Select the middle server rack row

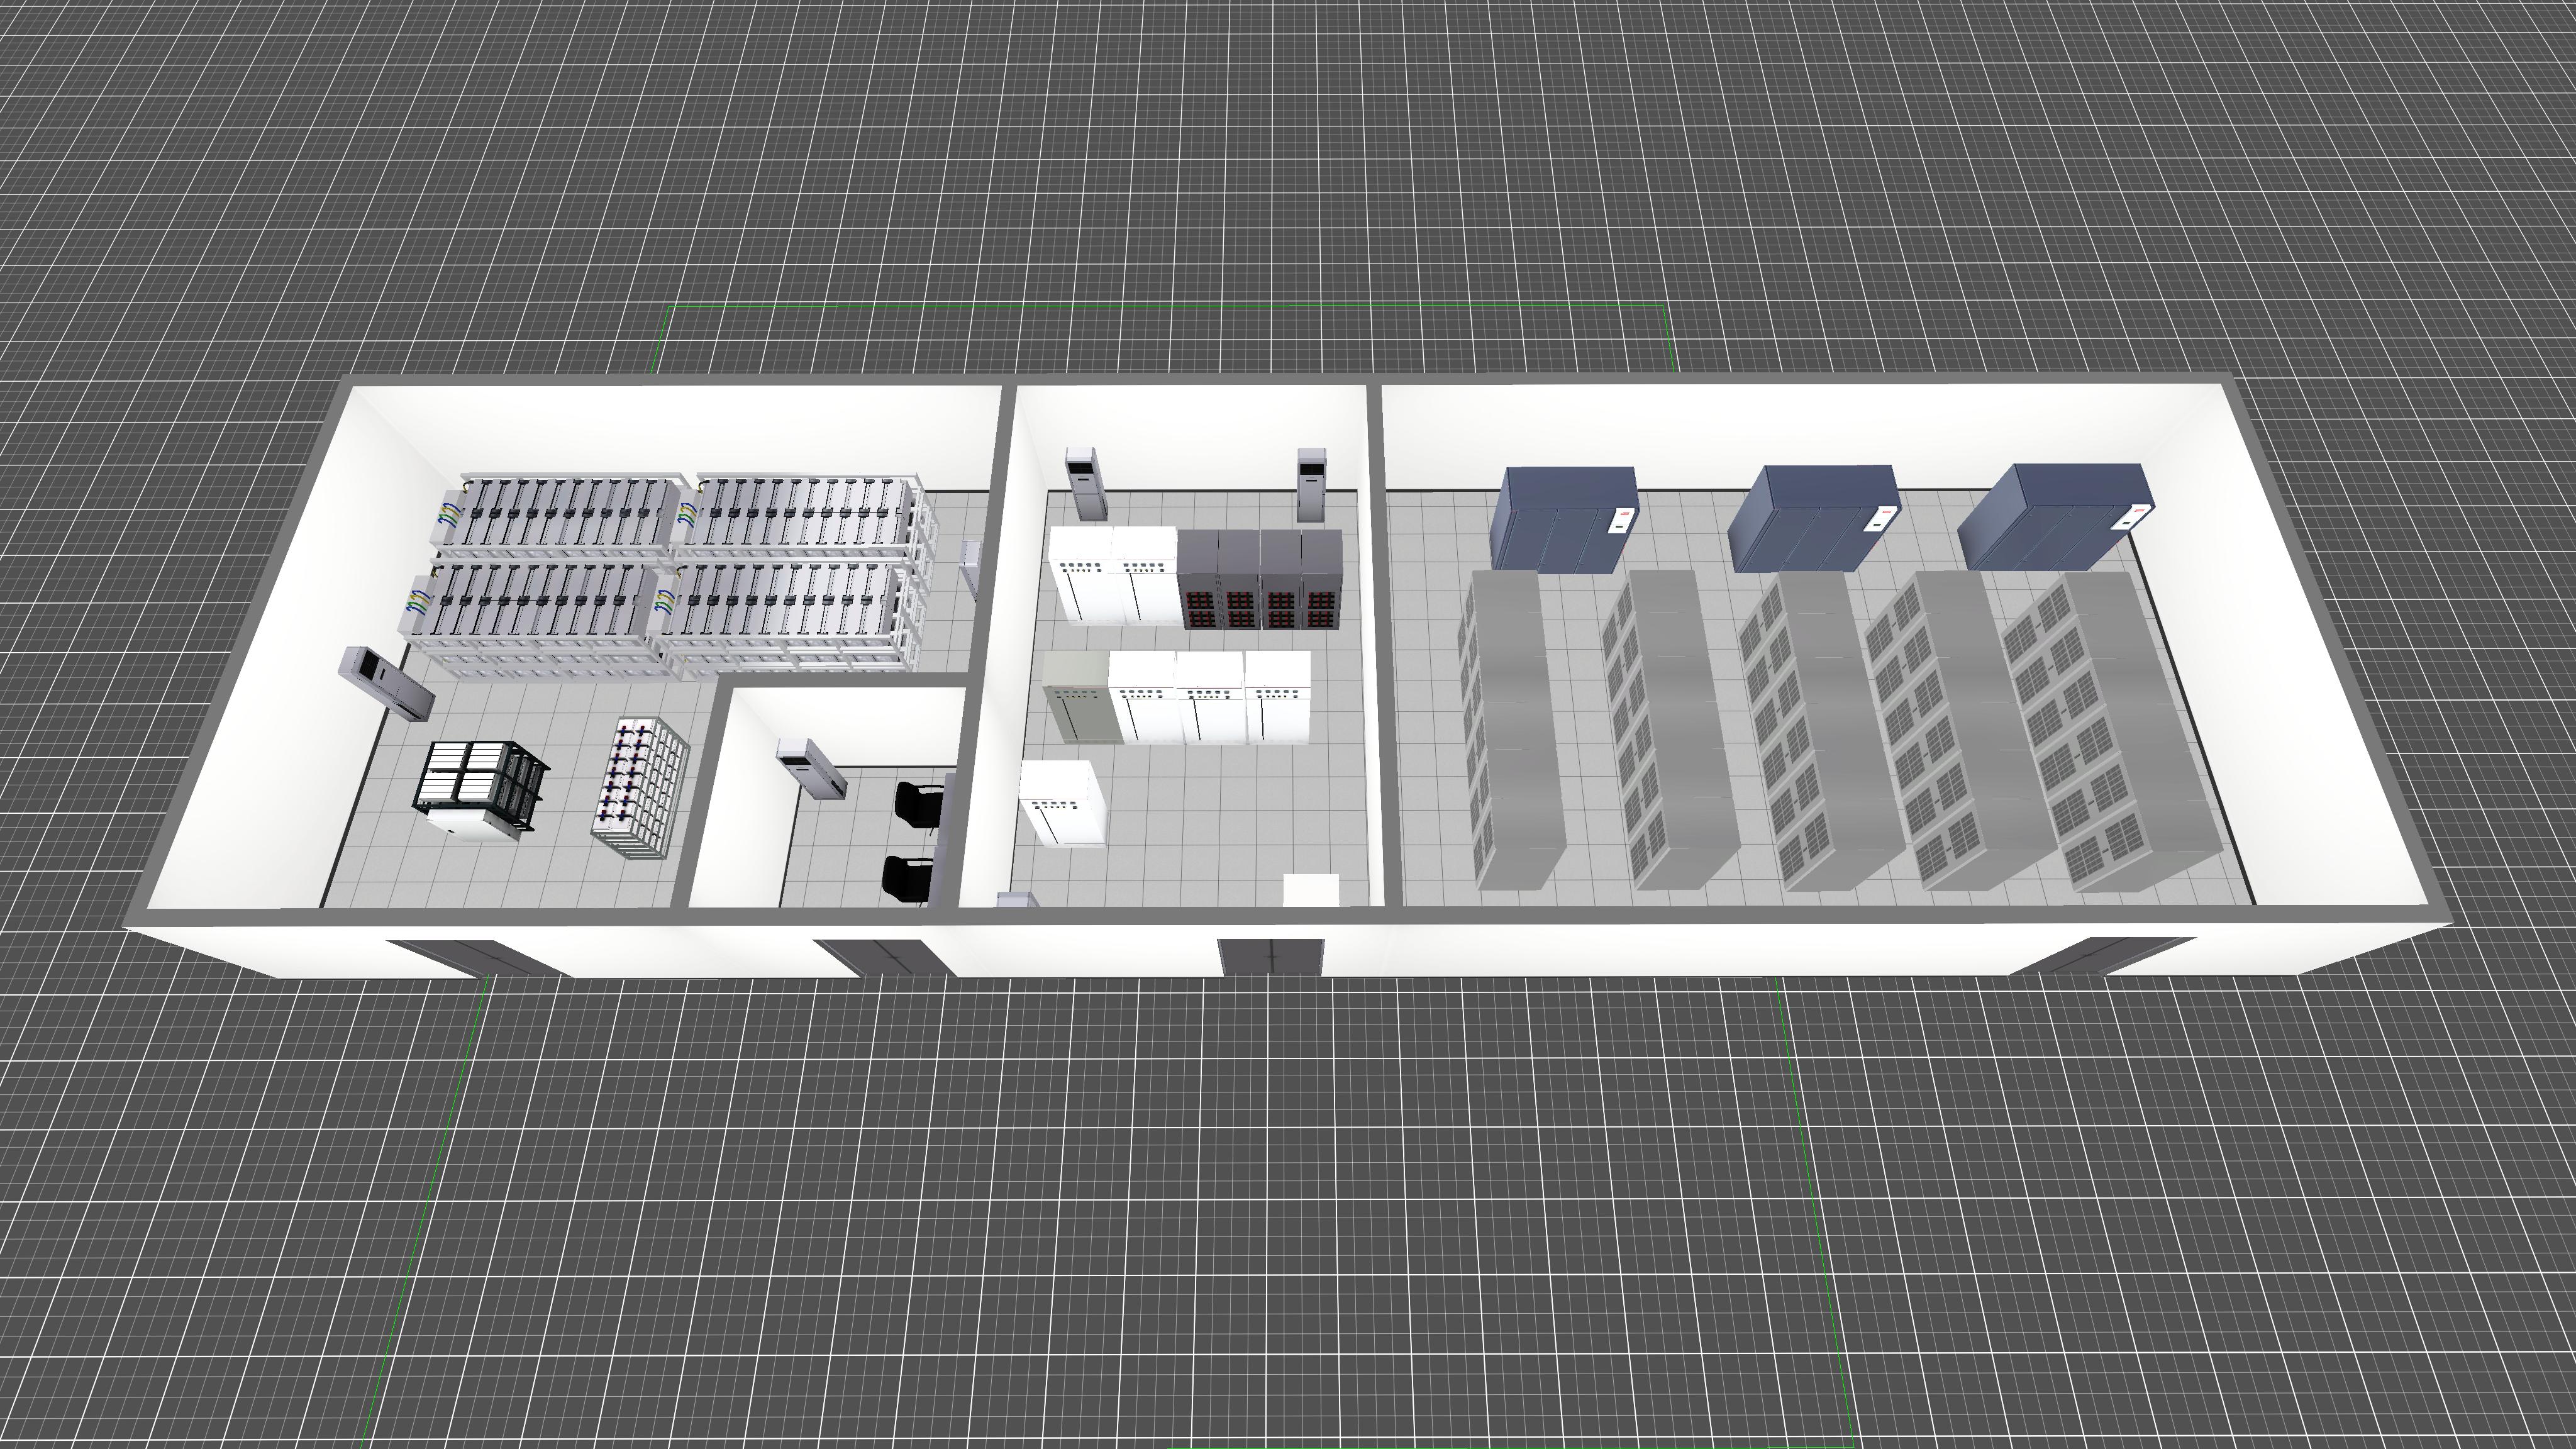(1818, 730)
